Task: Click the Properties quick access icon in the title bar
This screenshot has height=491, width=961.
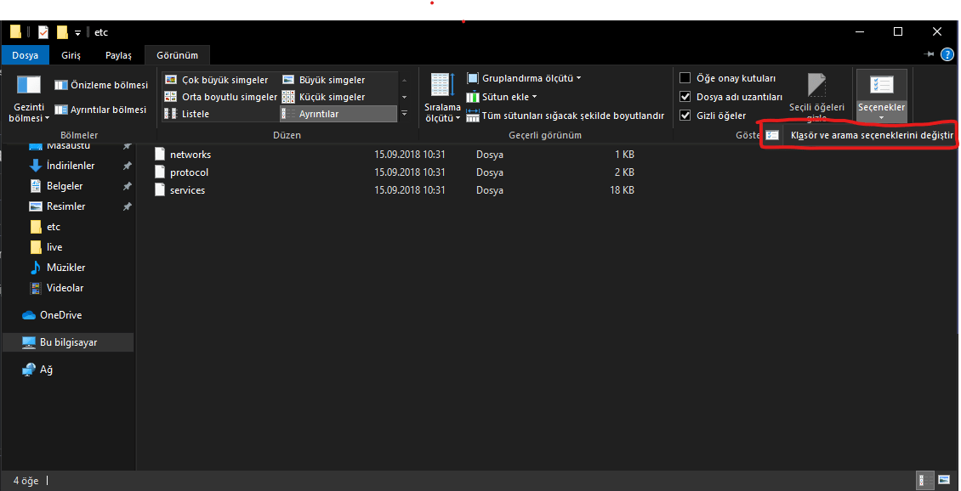Action: (x=43, y=31)
